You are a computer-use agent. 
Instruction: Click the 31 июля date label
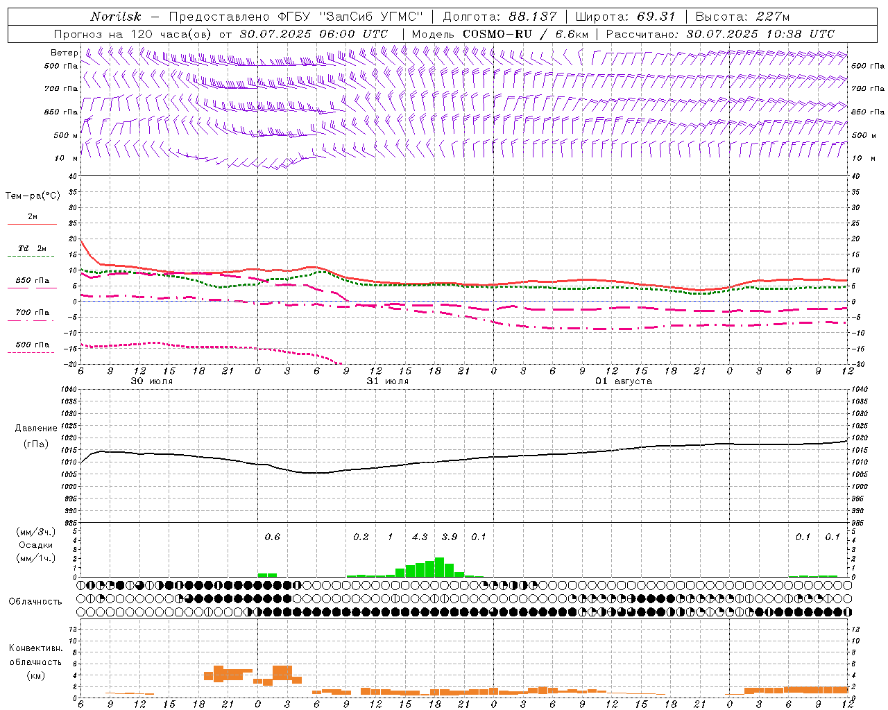tap(388, 381)
